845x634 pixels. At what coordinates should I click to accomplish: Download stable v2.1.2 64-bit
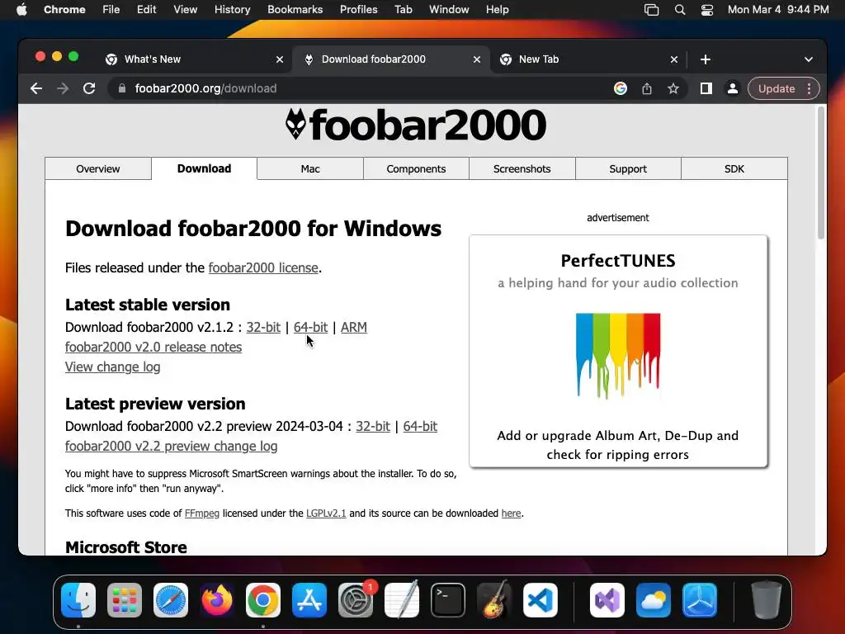310,327
